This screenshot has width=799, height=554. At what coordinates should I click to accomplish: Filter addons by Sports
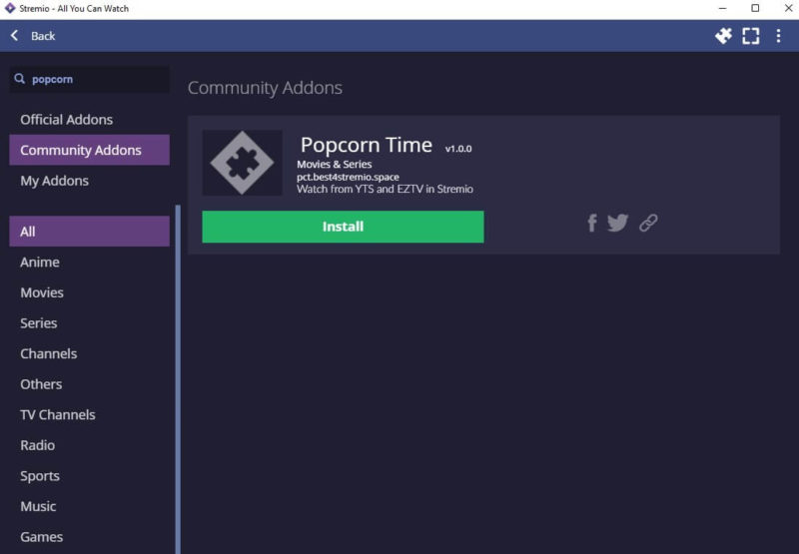tap(89, 475)
